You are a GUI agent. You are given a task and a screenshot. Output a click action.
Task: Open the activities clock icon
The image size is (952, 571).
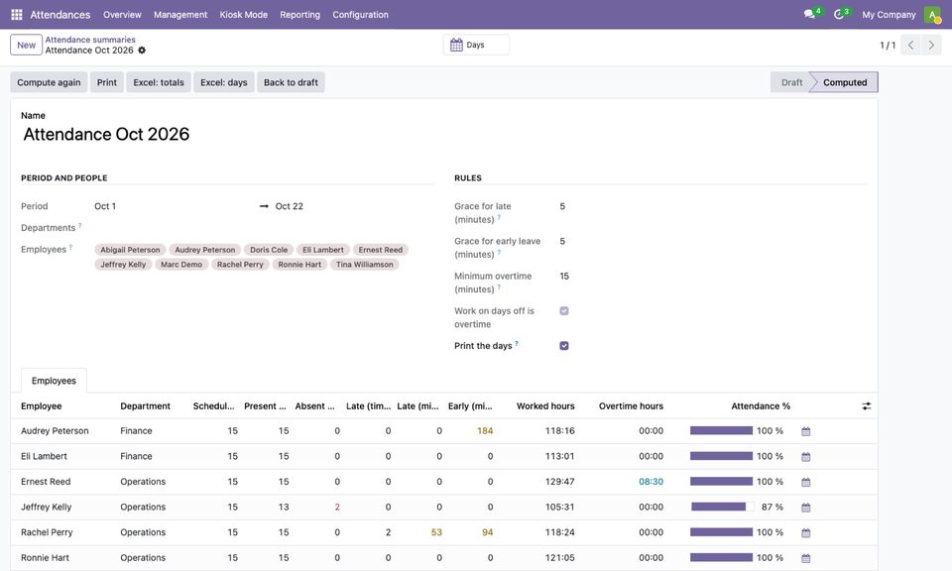tap(839, 14)
